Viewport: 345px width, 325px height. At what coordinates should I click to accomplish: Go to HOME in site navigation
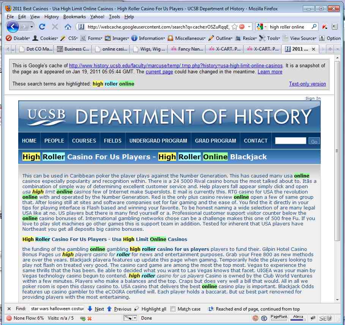point(29,141)
